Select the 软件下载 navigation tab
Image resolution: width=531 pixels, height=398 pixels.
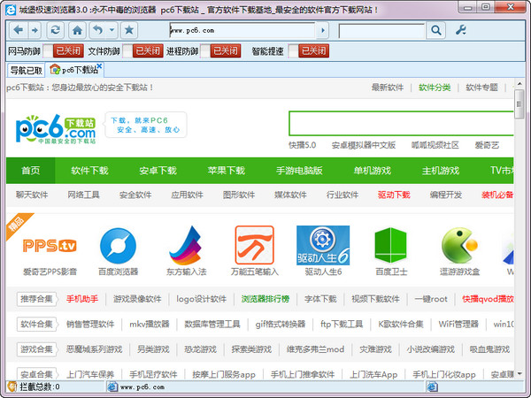89,171
